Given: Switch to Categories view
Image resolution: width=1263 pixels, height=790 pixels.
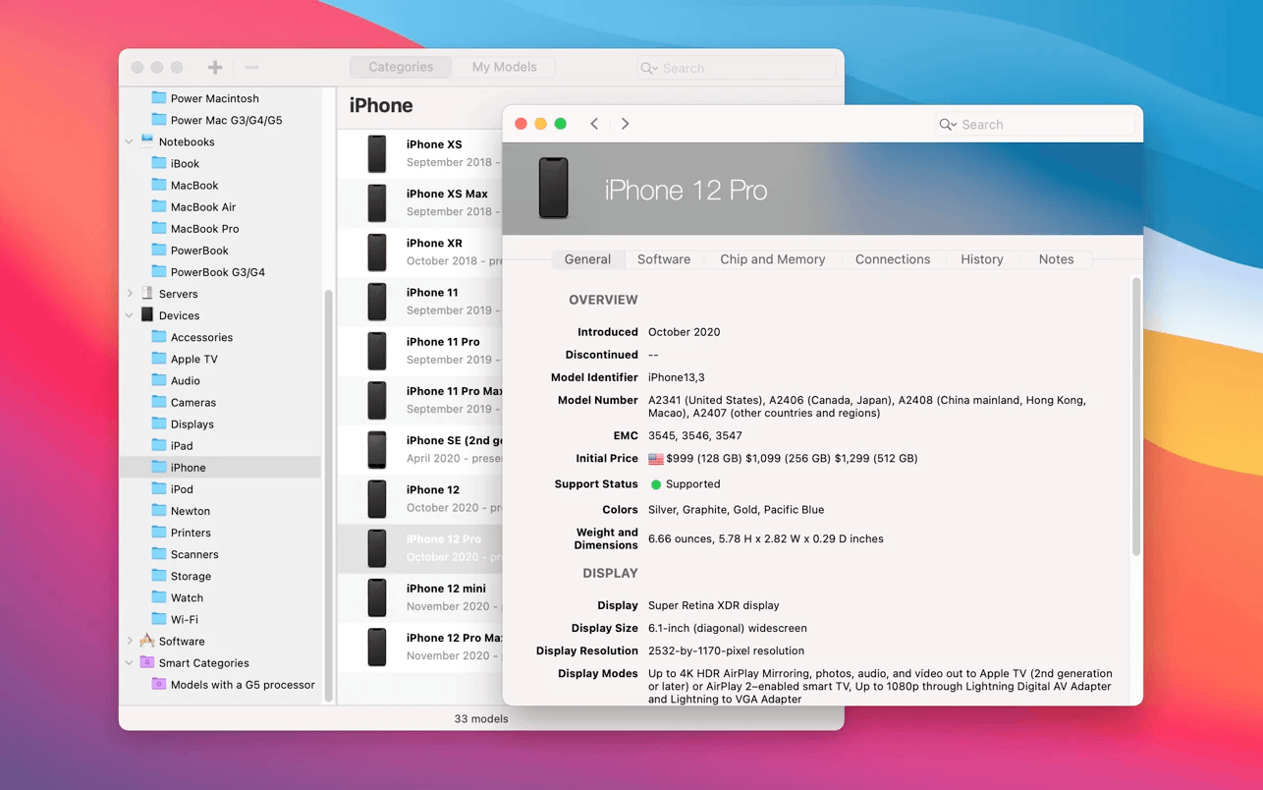Looking at the screenshot, I should [x=401, y=67].
